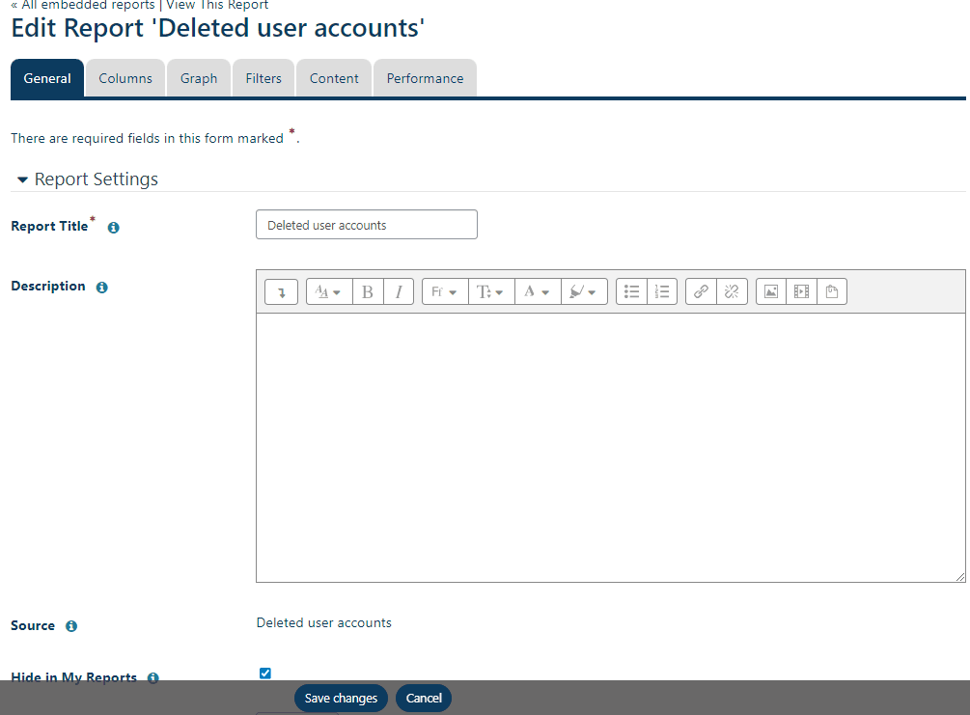Open the Filters tab
This screenshot has height=715, width=970.
click(263, 78)
